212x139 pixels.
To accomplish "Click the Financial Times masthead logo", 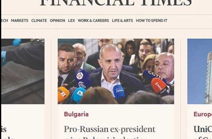I will pos(116,3).
